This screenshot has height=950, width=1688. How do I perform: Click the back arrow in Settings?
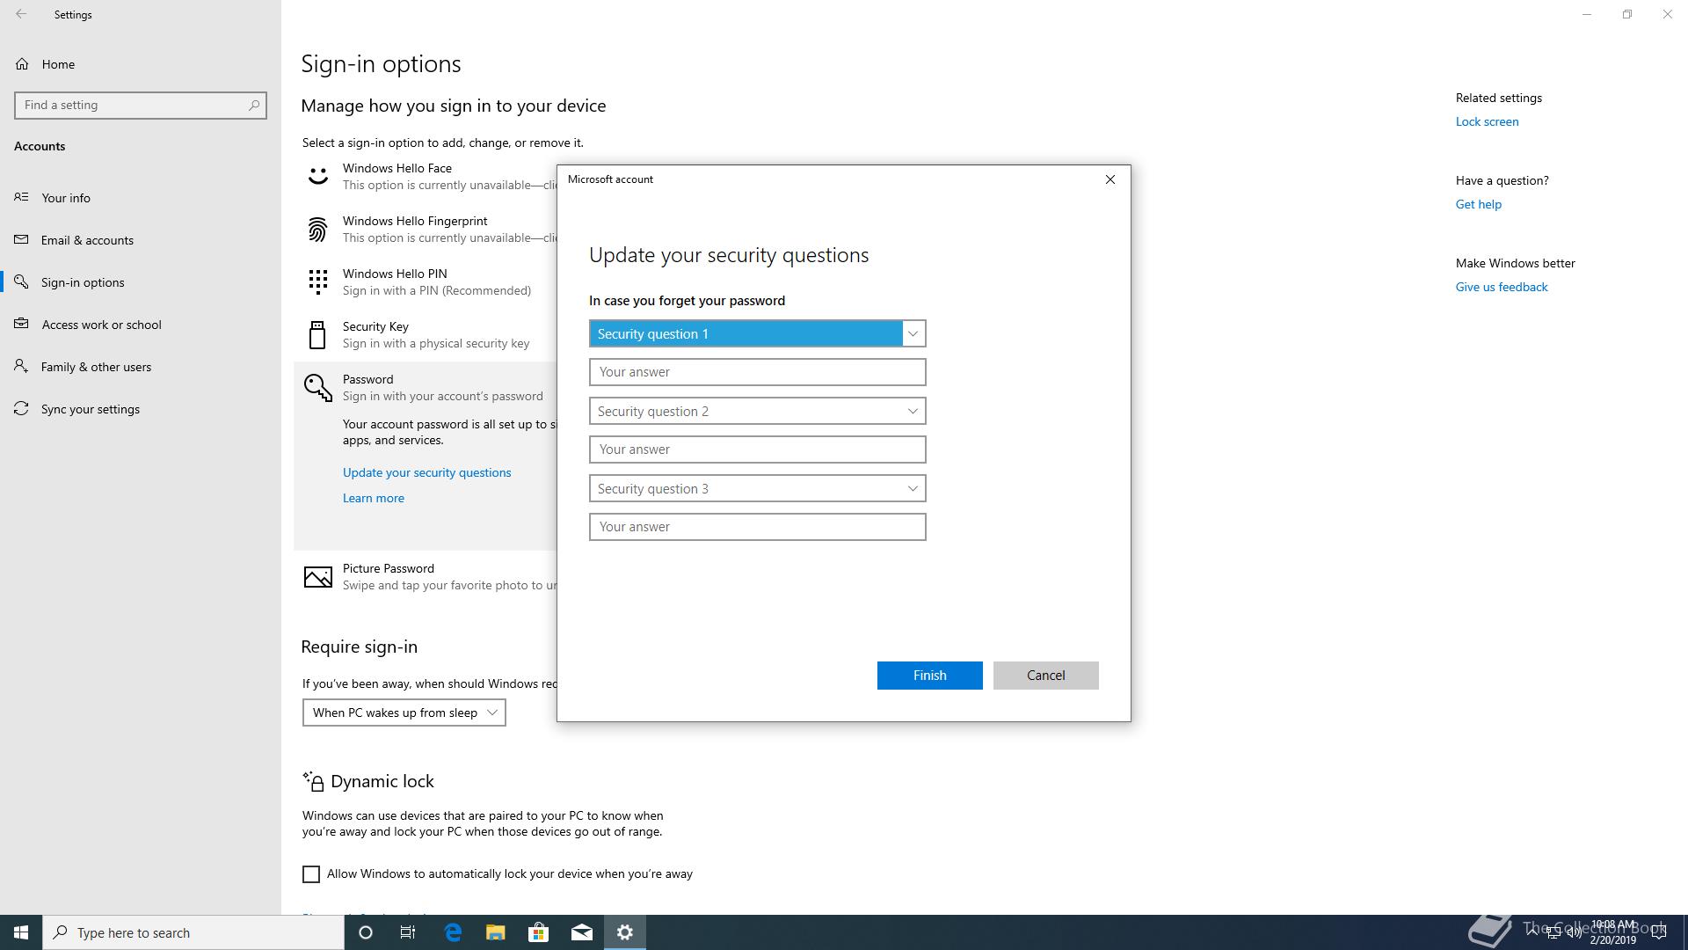coord(21,14)
